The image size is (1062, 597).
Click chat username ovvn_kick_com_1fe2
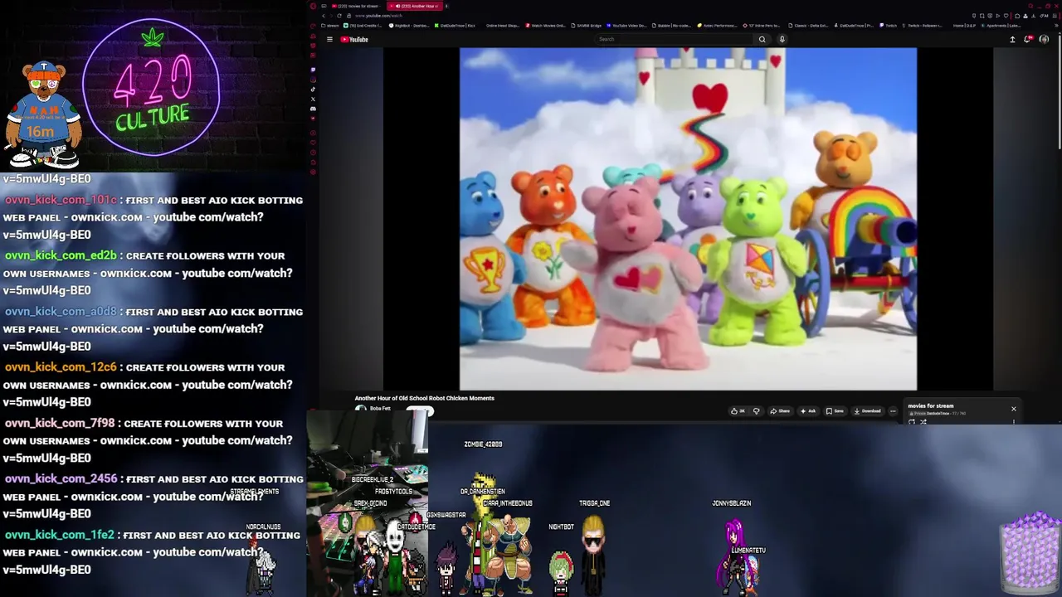click(59, 535)
